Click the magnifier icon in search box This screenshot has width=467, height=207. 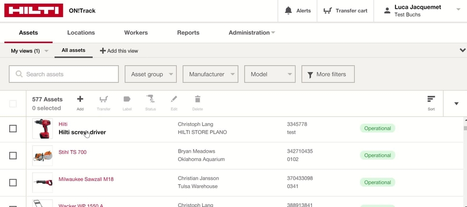[19, 74]
